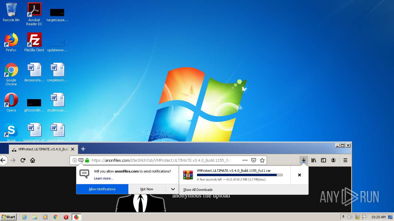
Task: Click the 10:20 AM taskbar clock
Action: 378,217
